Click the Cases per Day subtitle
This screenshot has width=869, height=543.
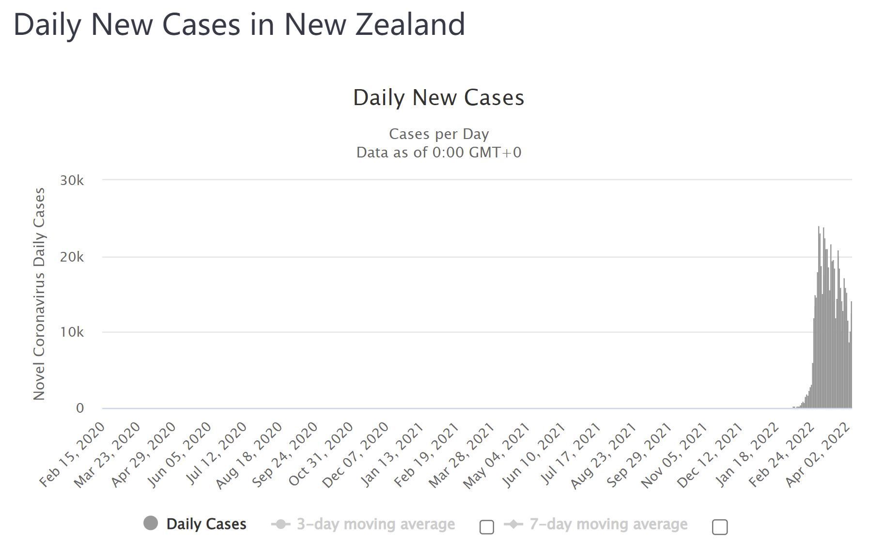tap(438, 134)
